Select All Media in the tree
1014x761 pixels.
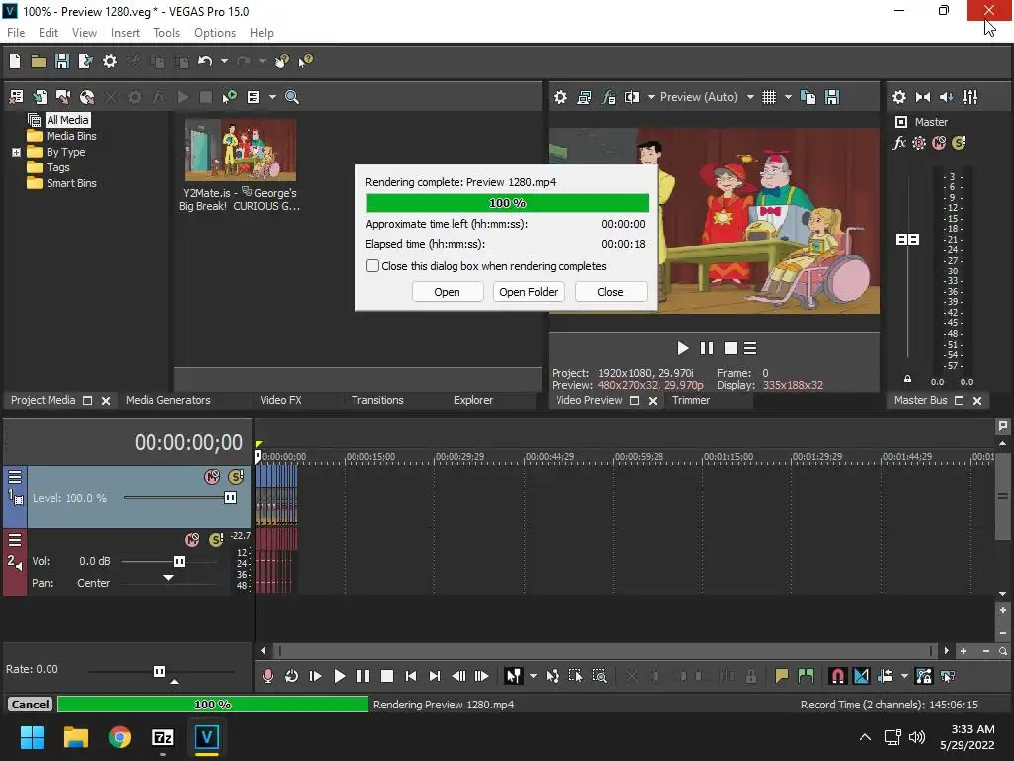point(67,120)
